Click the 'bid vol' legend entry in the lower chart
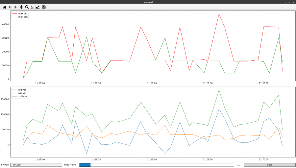 coord(22,90)
